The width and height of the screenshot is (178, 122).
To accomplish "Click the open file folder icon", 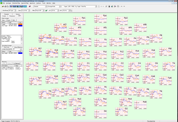I will click(x=3, y=6).
